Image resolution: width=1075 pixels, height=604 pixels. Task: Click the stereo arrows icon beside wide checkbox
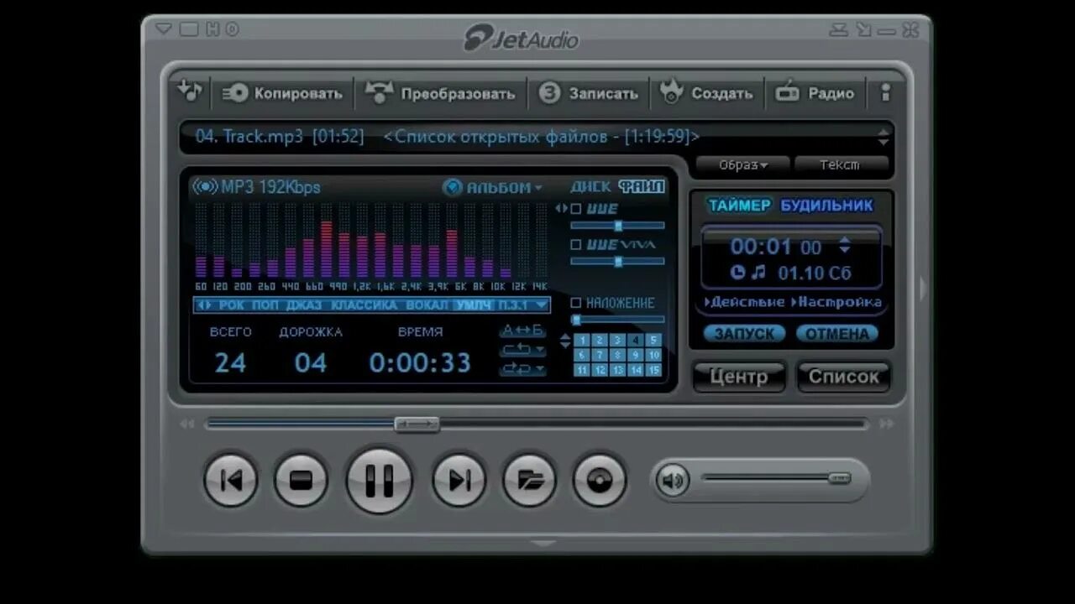tap(561, 209)
